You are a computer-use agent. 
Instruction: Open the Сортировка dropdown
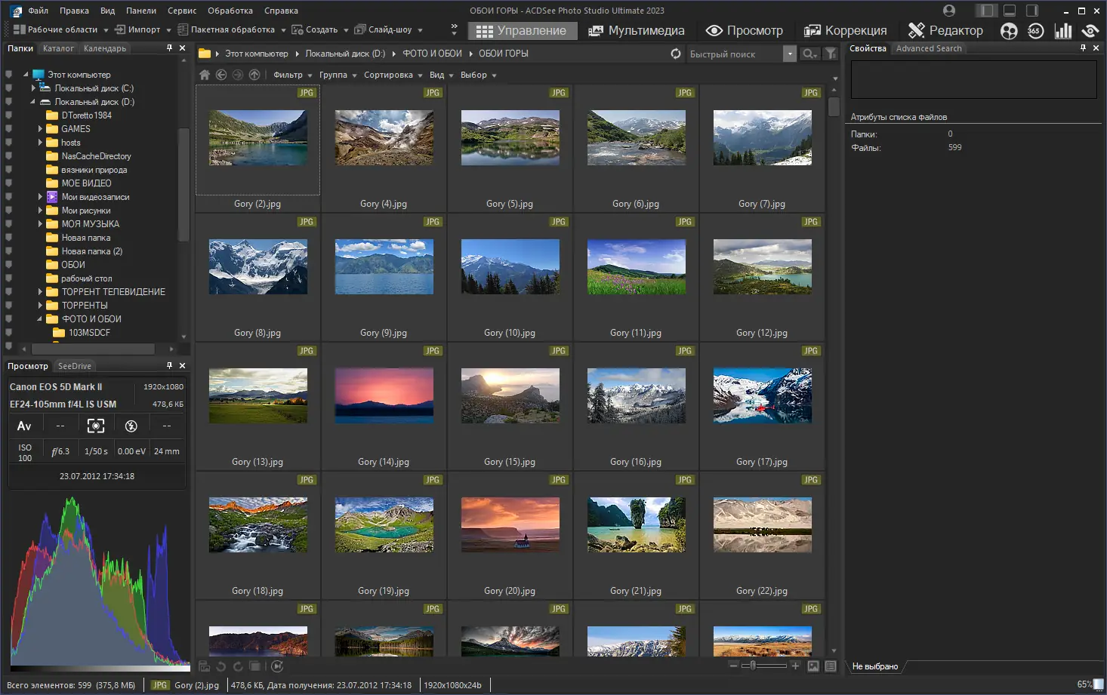pyautogui.click(x=393, y=75)
